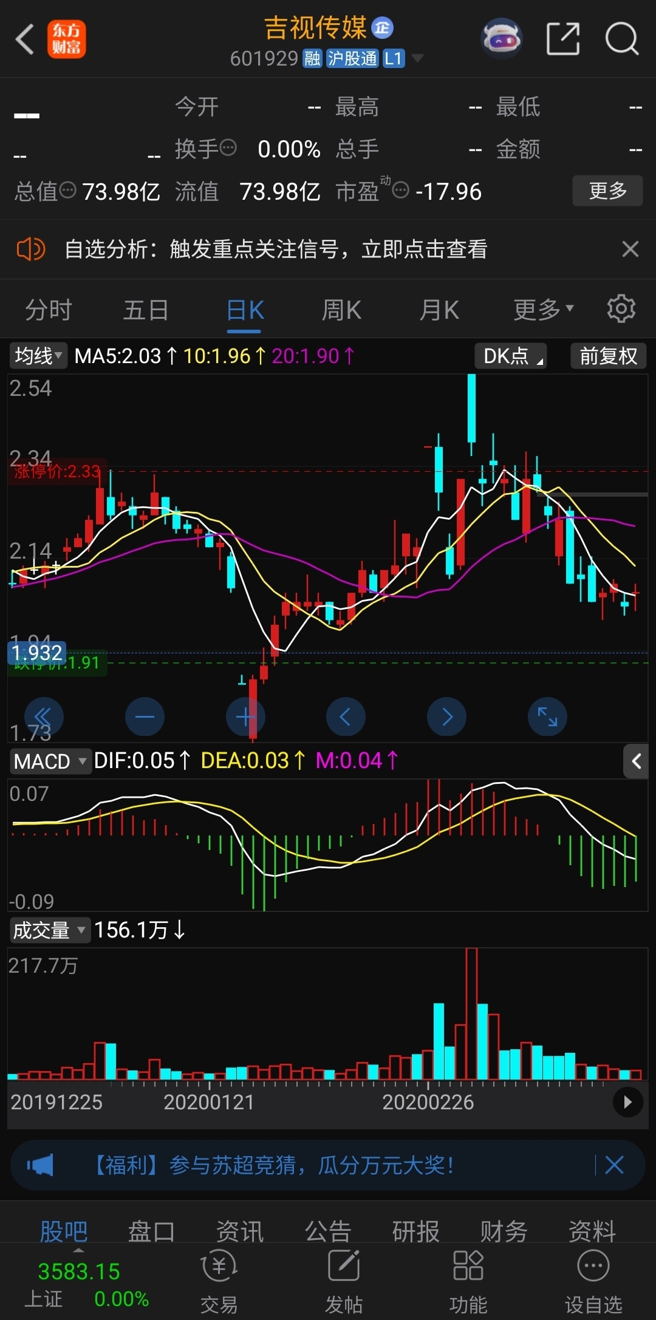Switch to 周K chart tab
Screen dimensions: 656x1320
click(341, 310)
